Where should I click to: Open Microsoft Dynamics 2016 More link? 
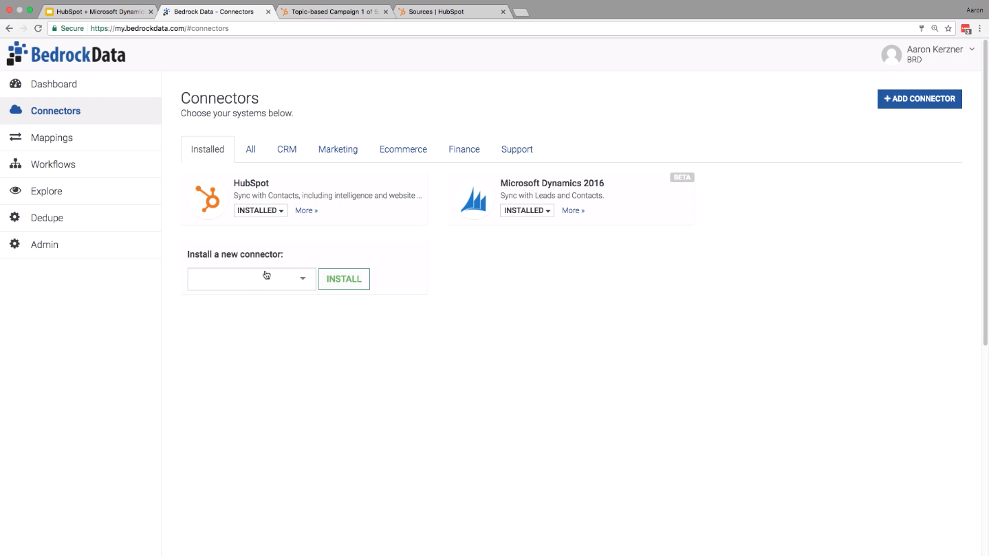tap(574, 210)
